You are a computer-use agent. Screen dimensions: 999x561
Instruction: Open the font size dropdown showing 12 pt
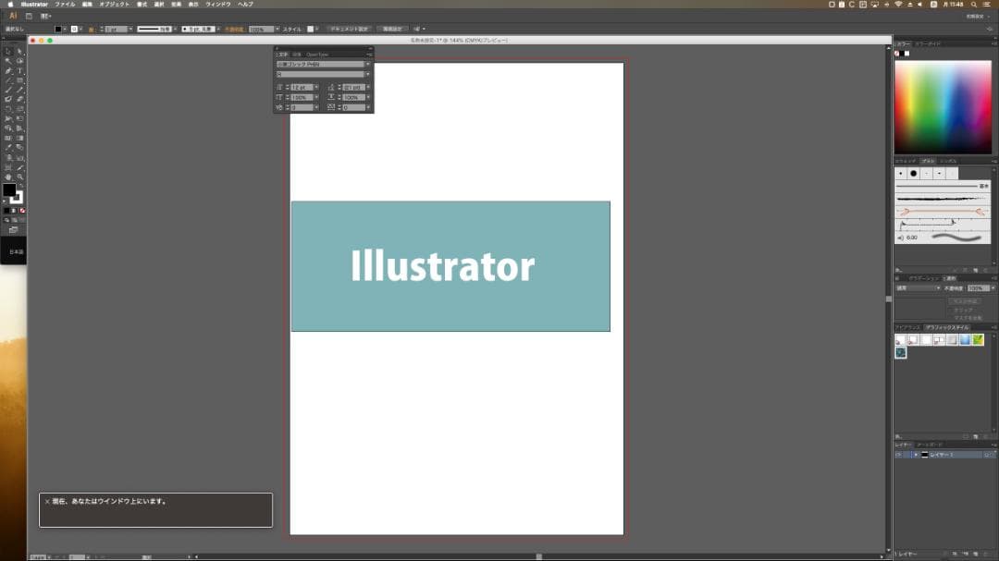(x=316, y=87)
